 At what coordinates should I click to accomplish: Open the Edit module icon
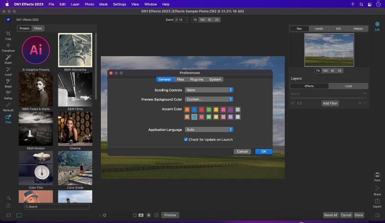click(377, 26)
